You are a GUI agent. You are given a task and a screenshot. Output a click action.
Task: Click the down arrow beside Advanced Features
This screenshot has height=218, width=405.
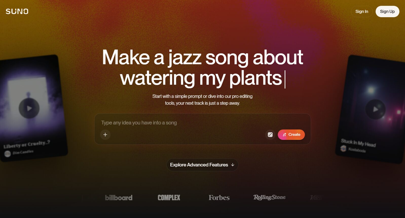[x=233, y=165]
